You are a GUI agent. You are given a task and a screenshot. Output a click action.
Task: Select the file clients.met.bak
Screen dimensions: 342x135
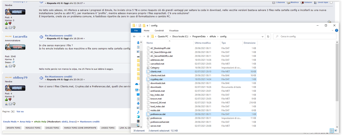(201, 76)
